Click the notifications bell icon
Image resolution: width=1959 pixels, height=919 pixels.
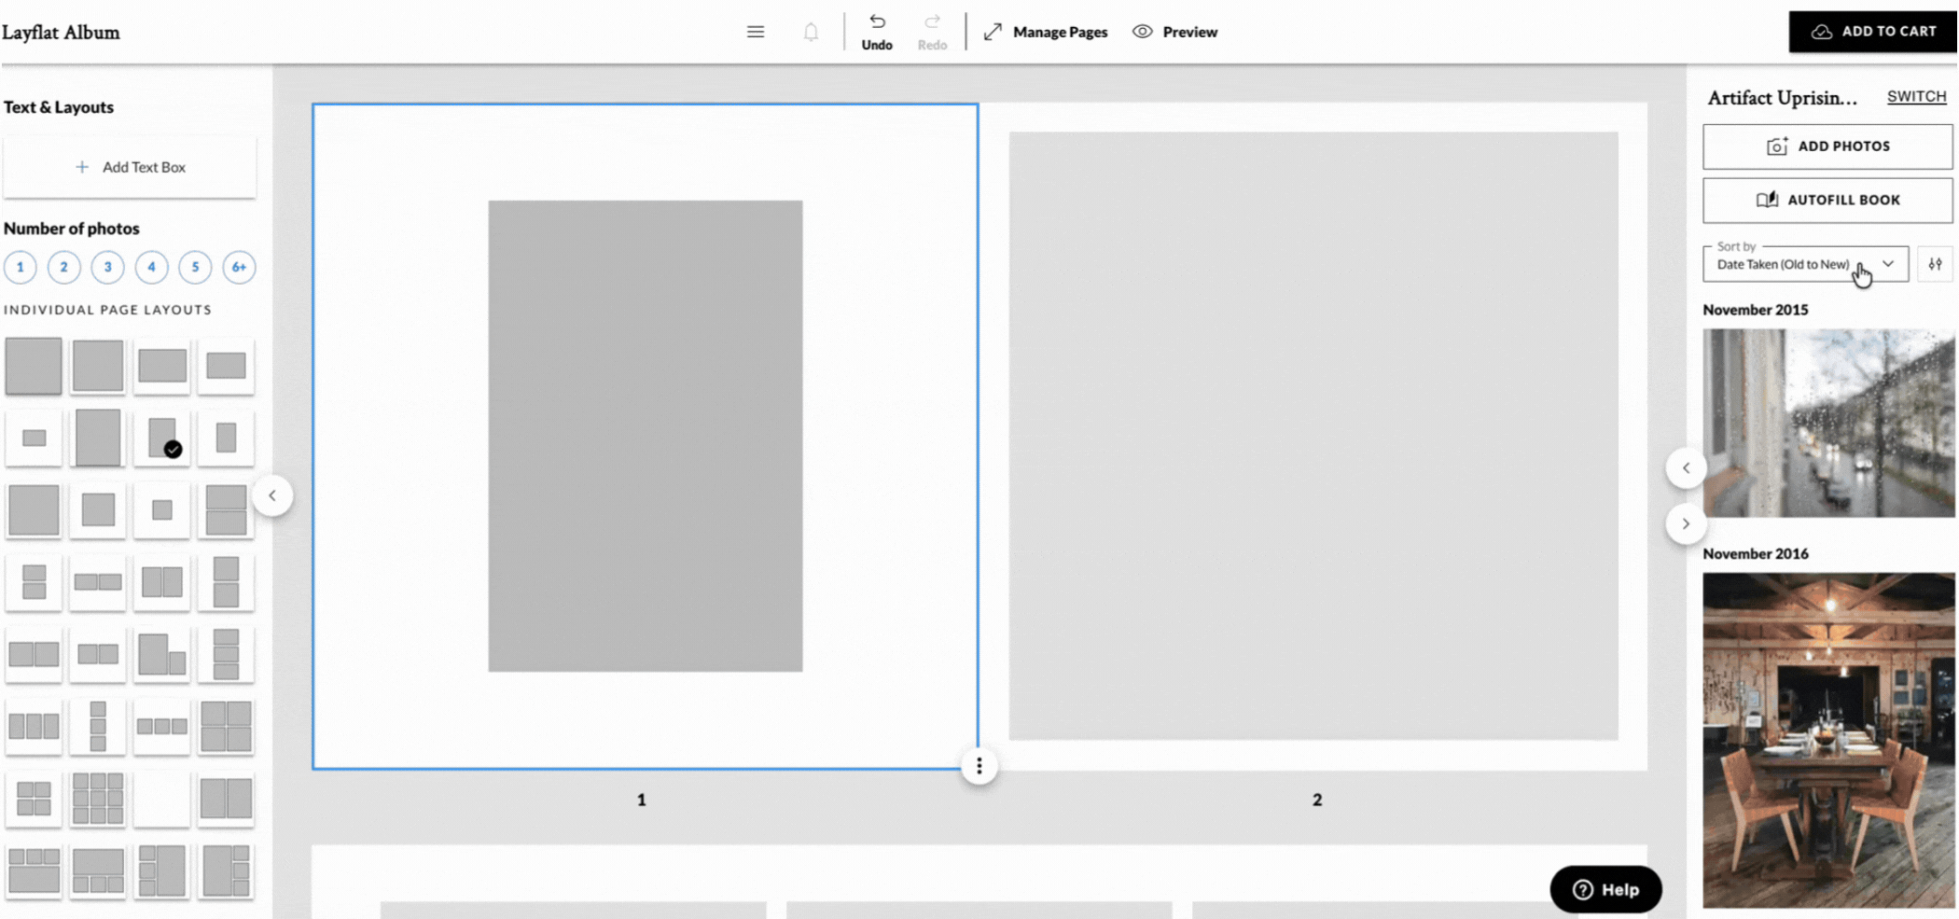coord(811,31)
